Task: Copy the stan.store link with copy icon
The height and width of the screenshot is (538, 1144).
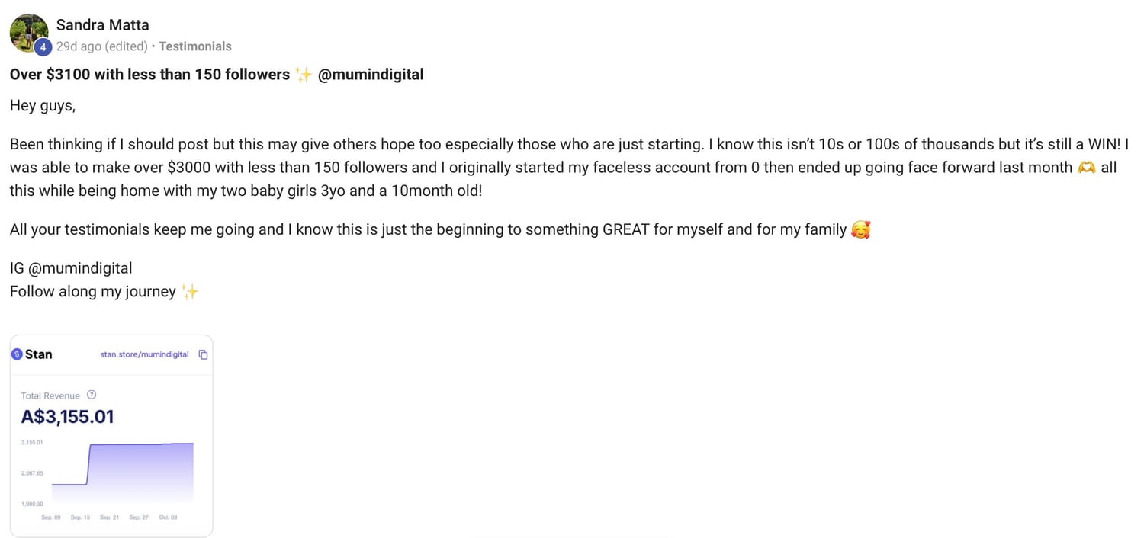Action: coord(203,354)
